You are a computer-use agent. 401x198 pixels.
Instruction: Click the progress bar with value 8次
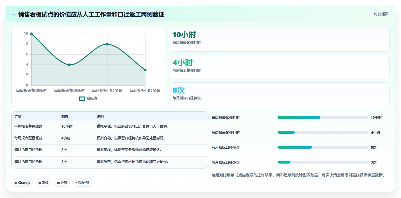(x=323, y=147)
